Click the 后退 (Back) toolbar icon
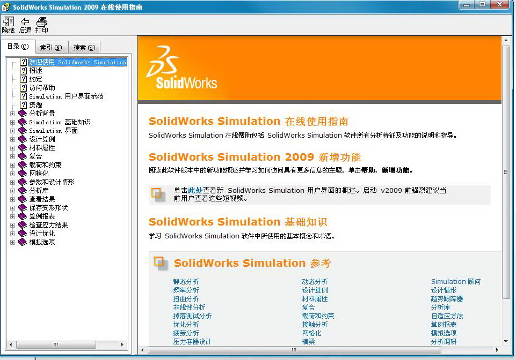The image size is (516, 360). pos(25,24)
